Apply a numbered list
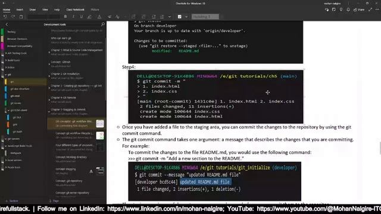381x214 pixels. point(143,17)
